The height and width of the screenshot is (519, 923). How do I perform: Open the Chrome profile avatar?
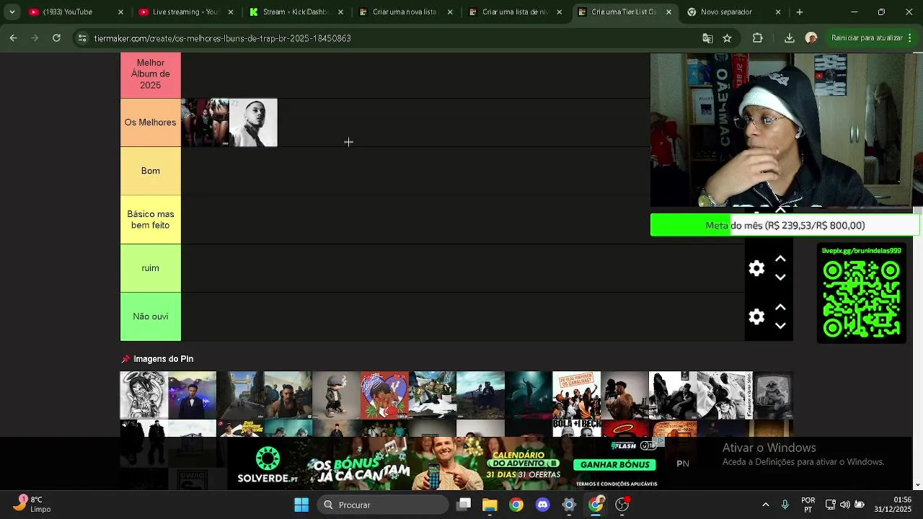[x=811, y=38]
